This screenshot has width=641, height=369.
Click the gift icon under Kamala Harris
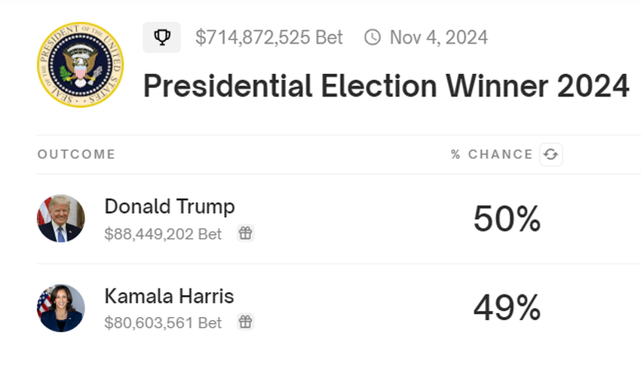(245, 322)
